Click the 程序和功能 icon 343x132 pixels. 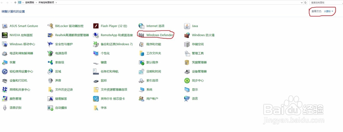point(142,44)
